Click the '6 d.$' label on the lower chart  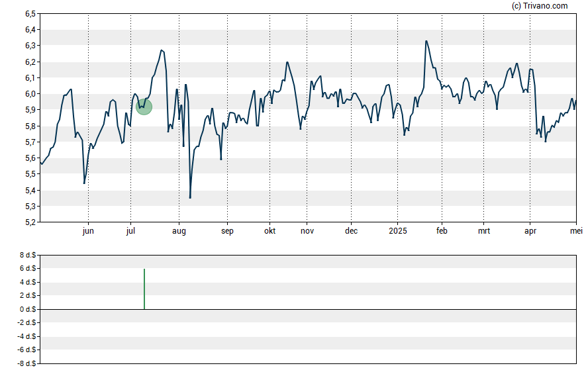tap(28, 268)
